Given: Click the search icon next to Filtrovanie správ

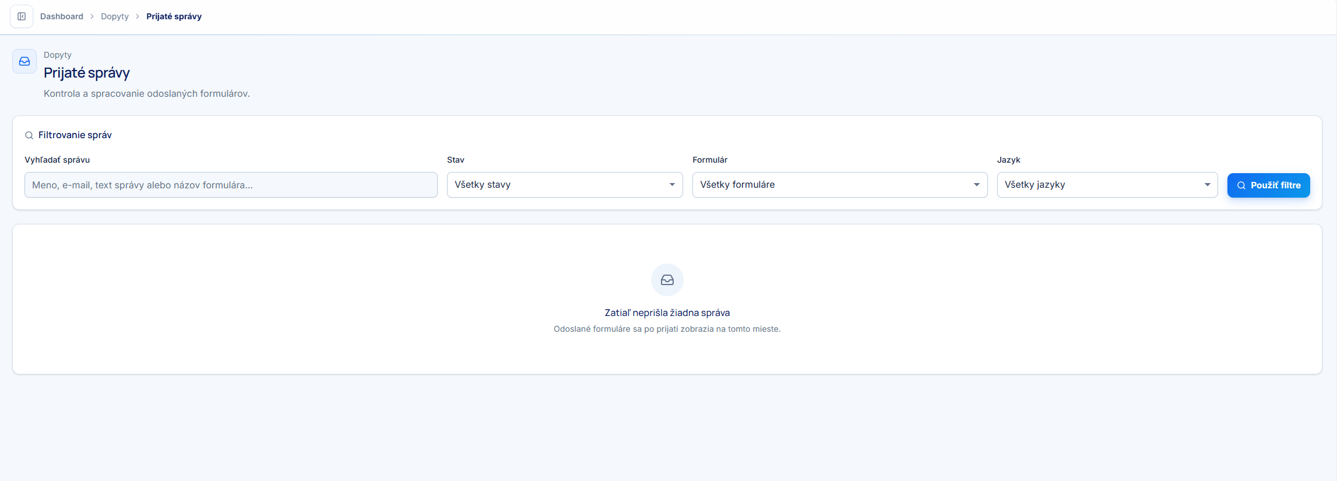Looking at the screenshot, I should pos(29,135).
